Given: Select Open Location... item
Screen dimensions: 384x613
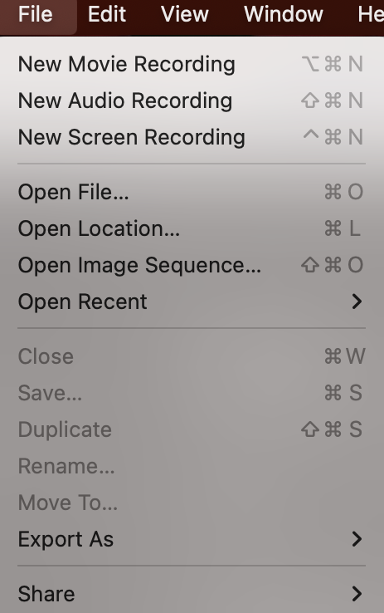Looking at the screenshot, I should tap(192, 228).
